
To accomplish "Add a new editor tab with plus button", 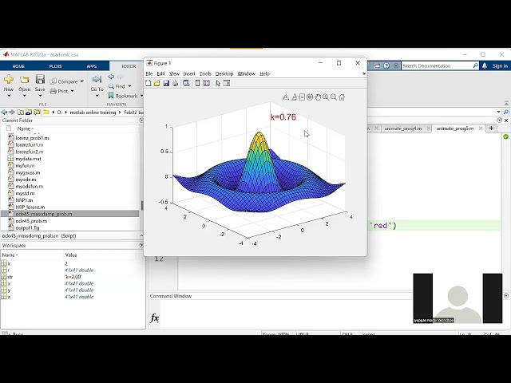I will coord(491,128).
